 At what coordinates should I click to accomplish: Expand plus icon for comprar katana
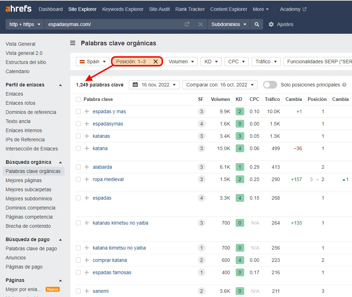click(x=87, y=260)
